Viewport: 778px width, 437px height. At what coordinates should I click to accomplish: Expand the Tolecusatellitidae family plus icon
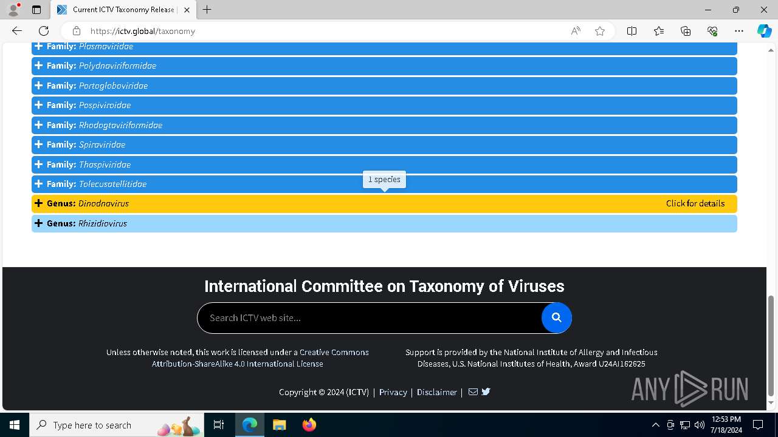click(x=39, y=184)
